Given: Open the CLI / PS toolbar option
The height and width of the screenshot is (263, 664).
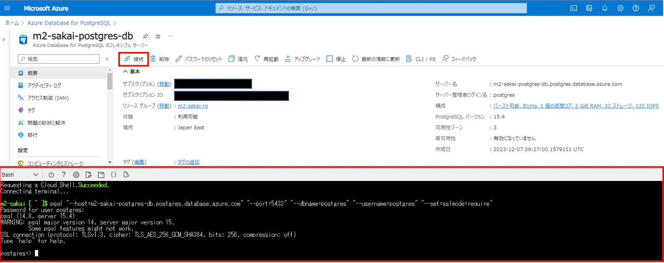Looking at the screenshot, I should click(421, 59).
